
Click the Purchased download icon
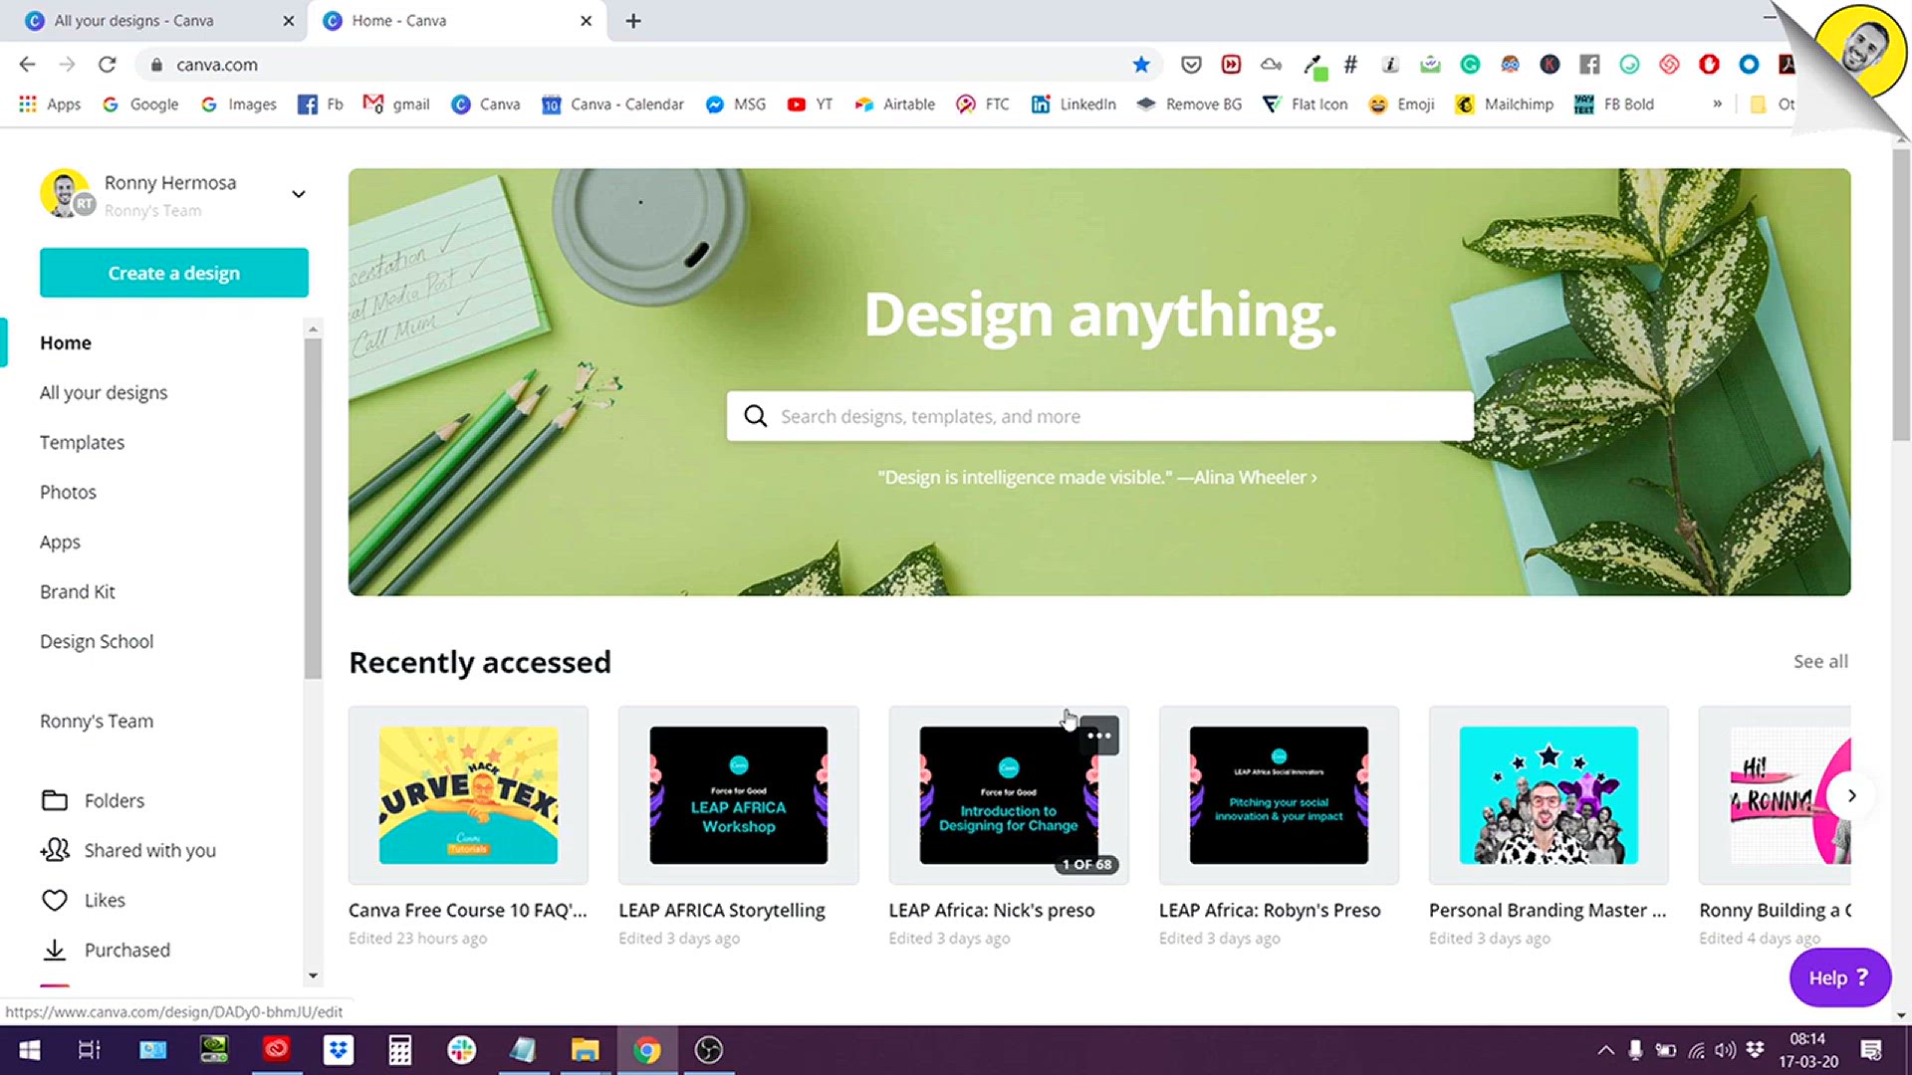point(55,950)
